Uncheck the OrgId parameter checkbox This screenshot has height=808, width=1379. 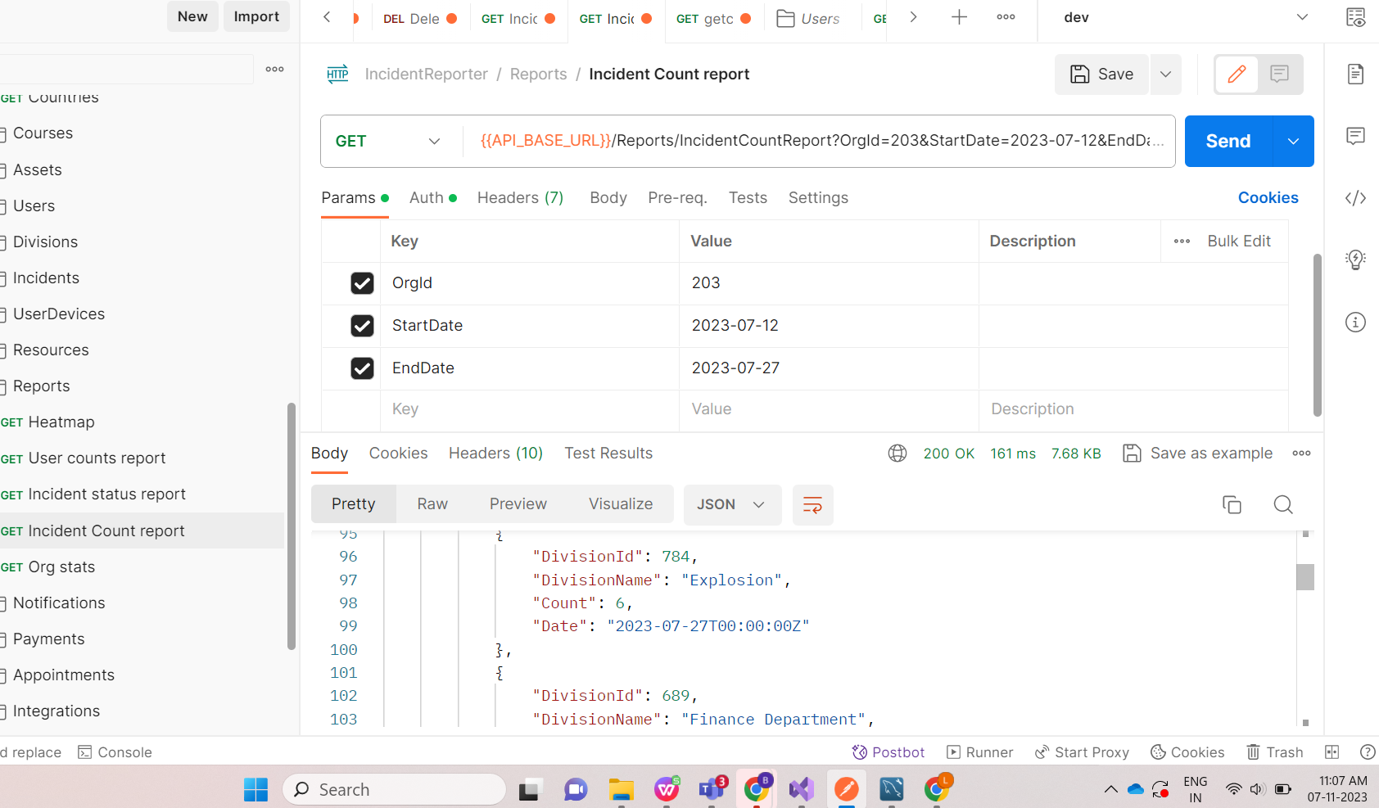[x=362, y=283]
